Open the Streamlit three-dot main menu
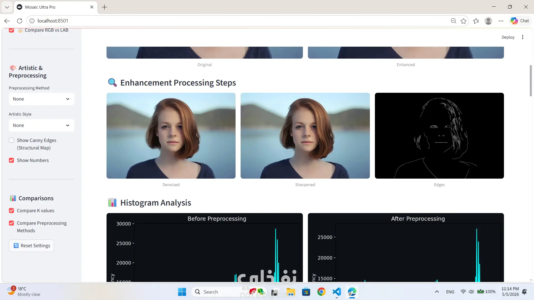 [x=523, y=37]
